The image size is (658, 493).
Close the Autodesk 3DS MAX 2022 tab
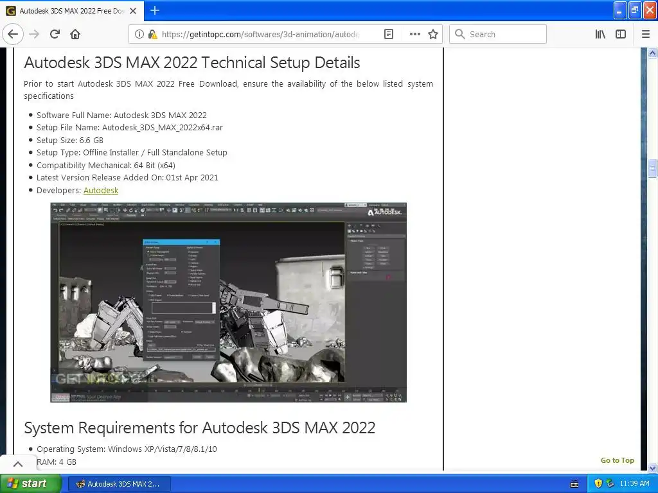[133, 11]
